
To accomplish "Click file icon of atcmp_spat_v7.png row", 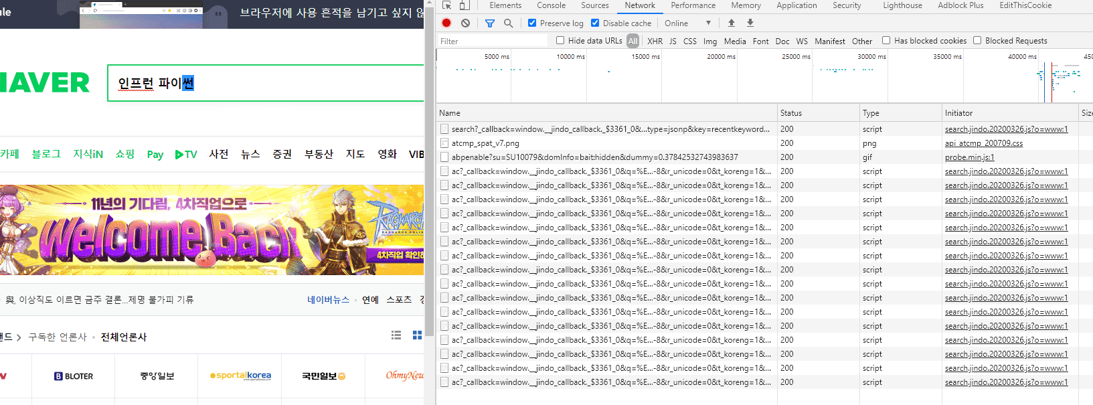I will 444,143.
